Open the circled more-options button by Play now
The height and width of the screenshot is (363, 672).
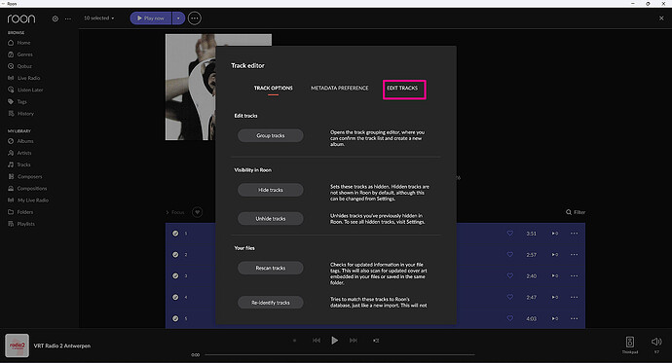[195, 18]
